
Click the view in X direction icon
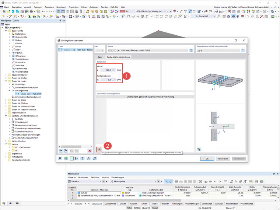244,11
